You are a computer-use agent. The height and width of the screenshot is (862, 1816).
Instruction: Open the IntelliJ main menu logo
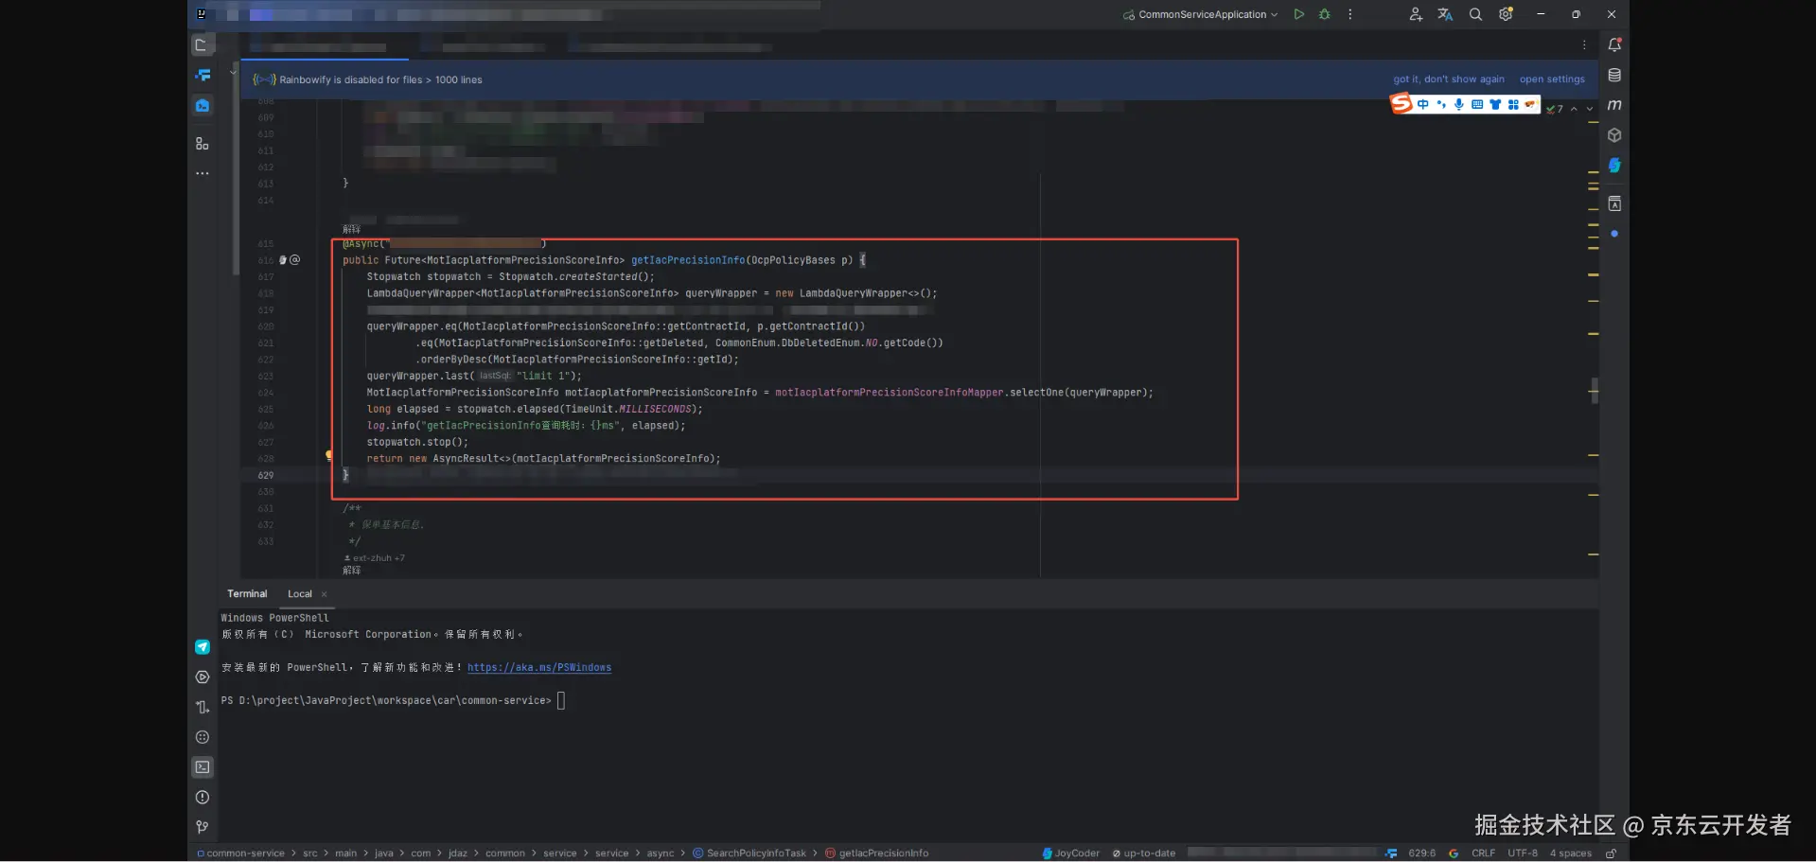point(202,14)
